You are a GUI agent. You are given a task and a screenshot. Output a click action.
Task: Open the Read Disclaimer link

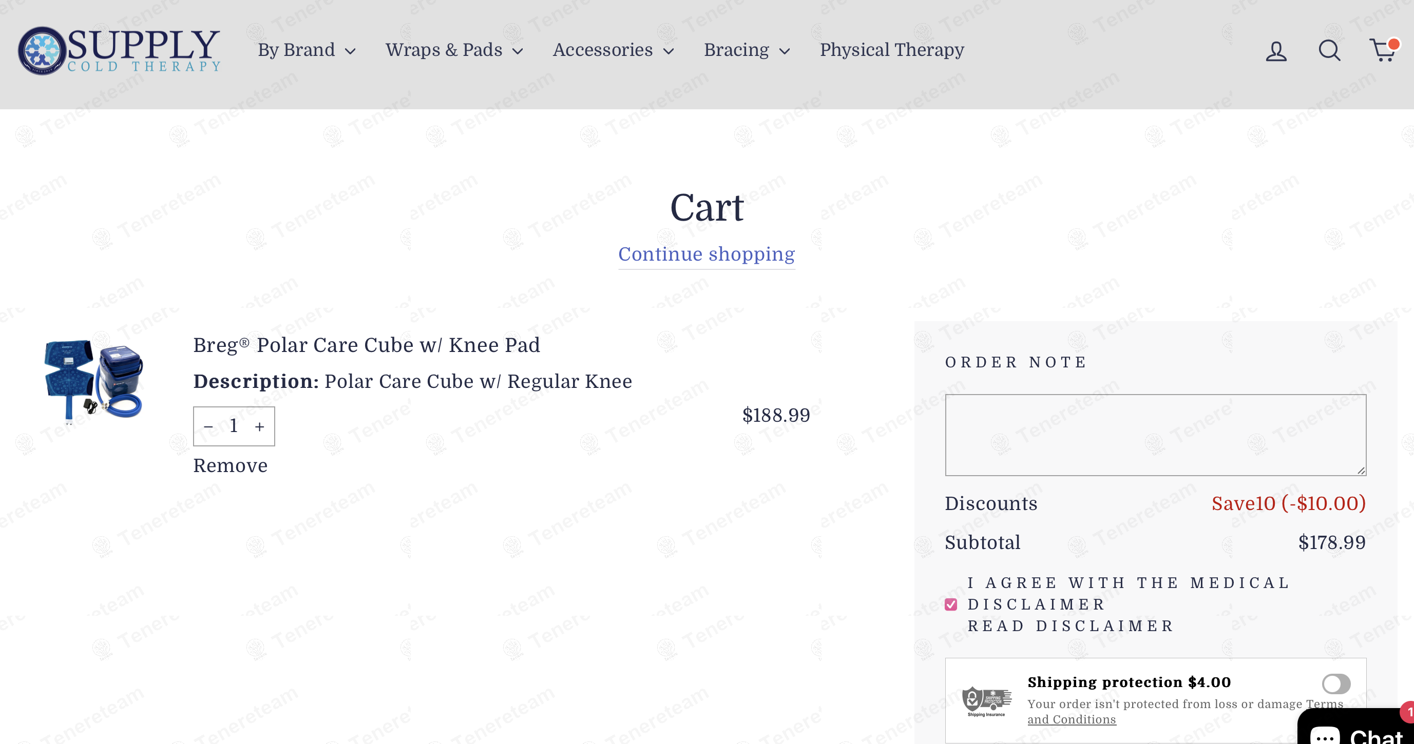point(1071,626)
